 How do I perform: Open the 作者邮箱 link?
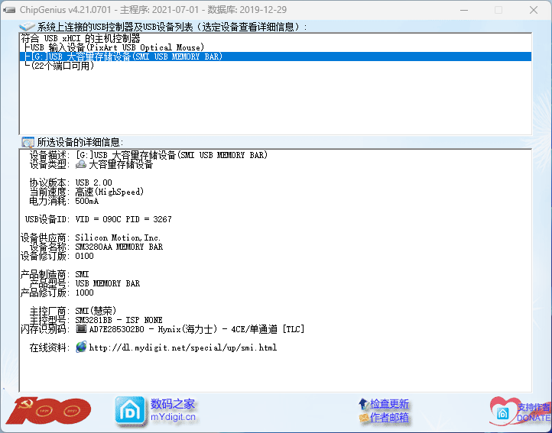pos(389,418)
